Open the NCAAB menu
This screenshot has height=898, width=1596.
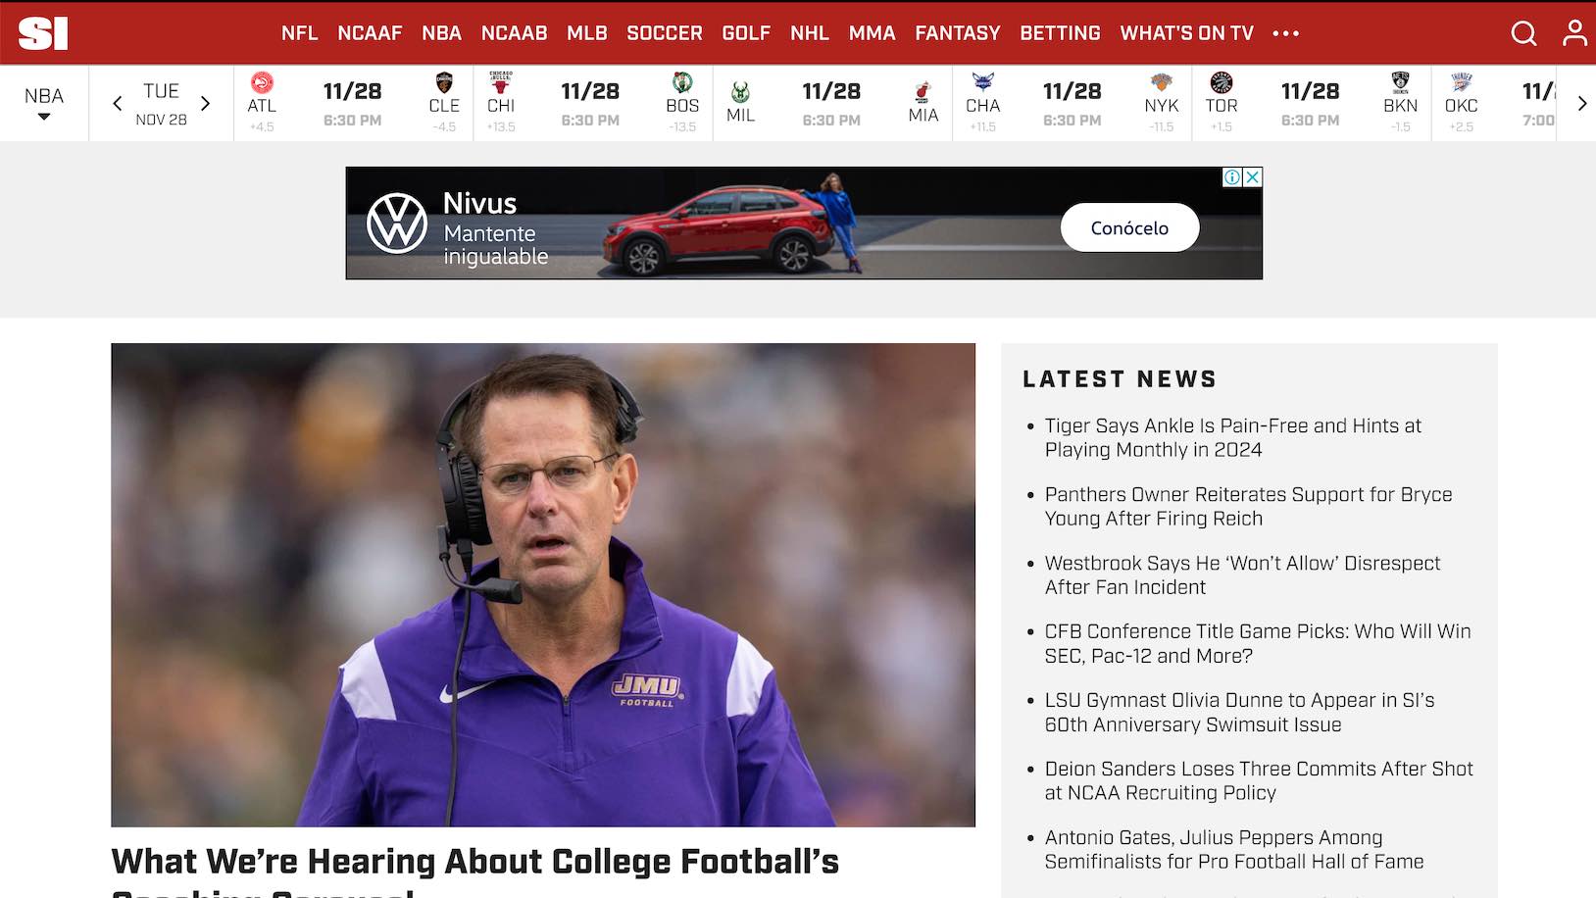point(514,33)
